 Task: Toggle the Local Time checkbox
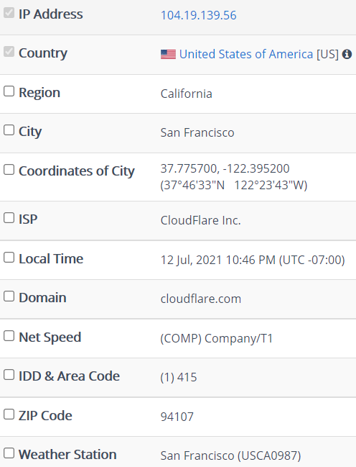(9, 258)
